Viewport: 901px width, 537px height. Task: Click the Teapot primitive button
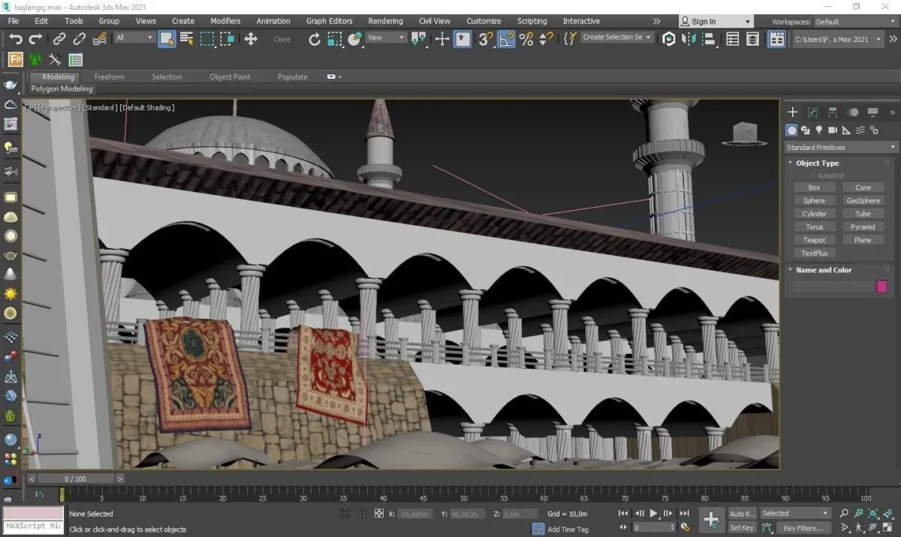point(814,240)
